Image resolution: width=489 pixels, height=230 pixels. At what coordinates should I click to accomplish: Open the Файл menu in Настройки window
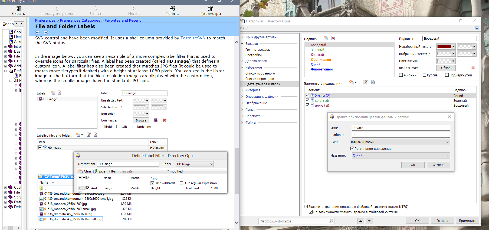point(244,28)
